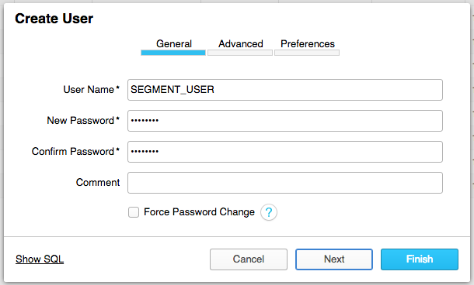Cancel the Create User dialog
Screen dimensions: 474x285
249,259
